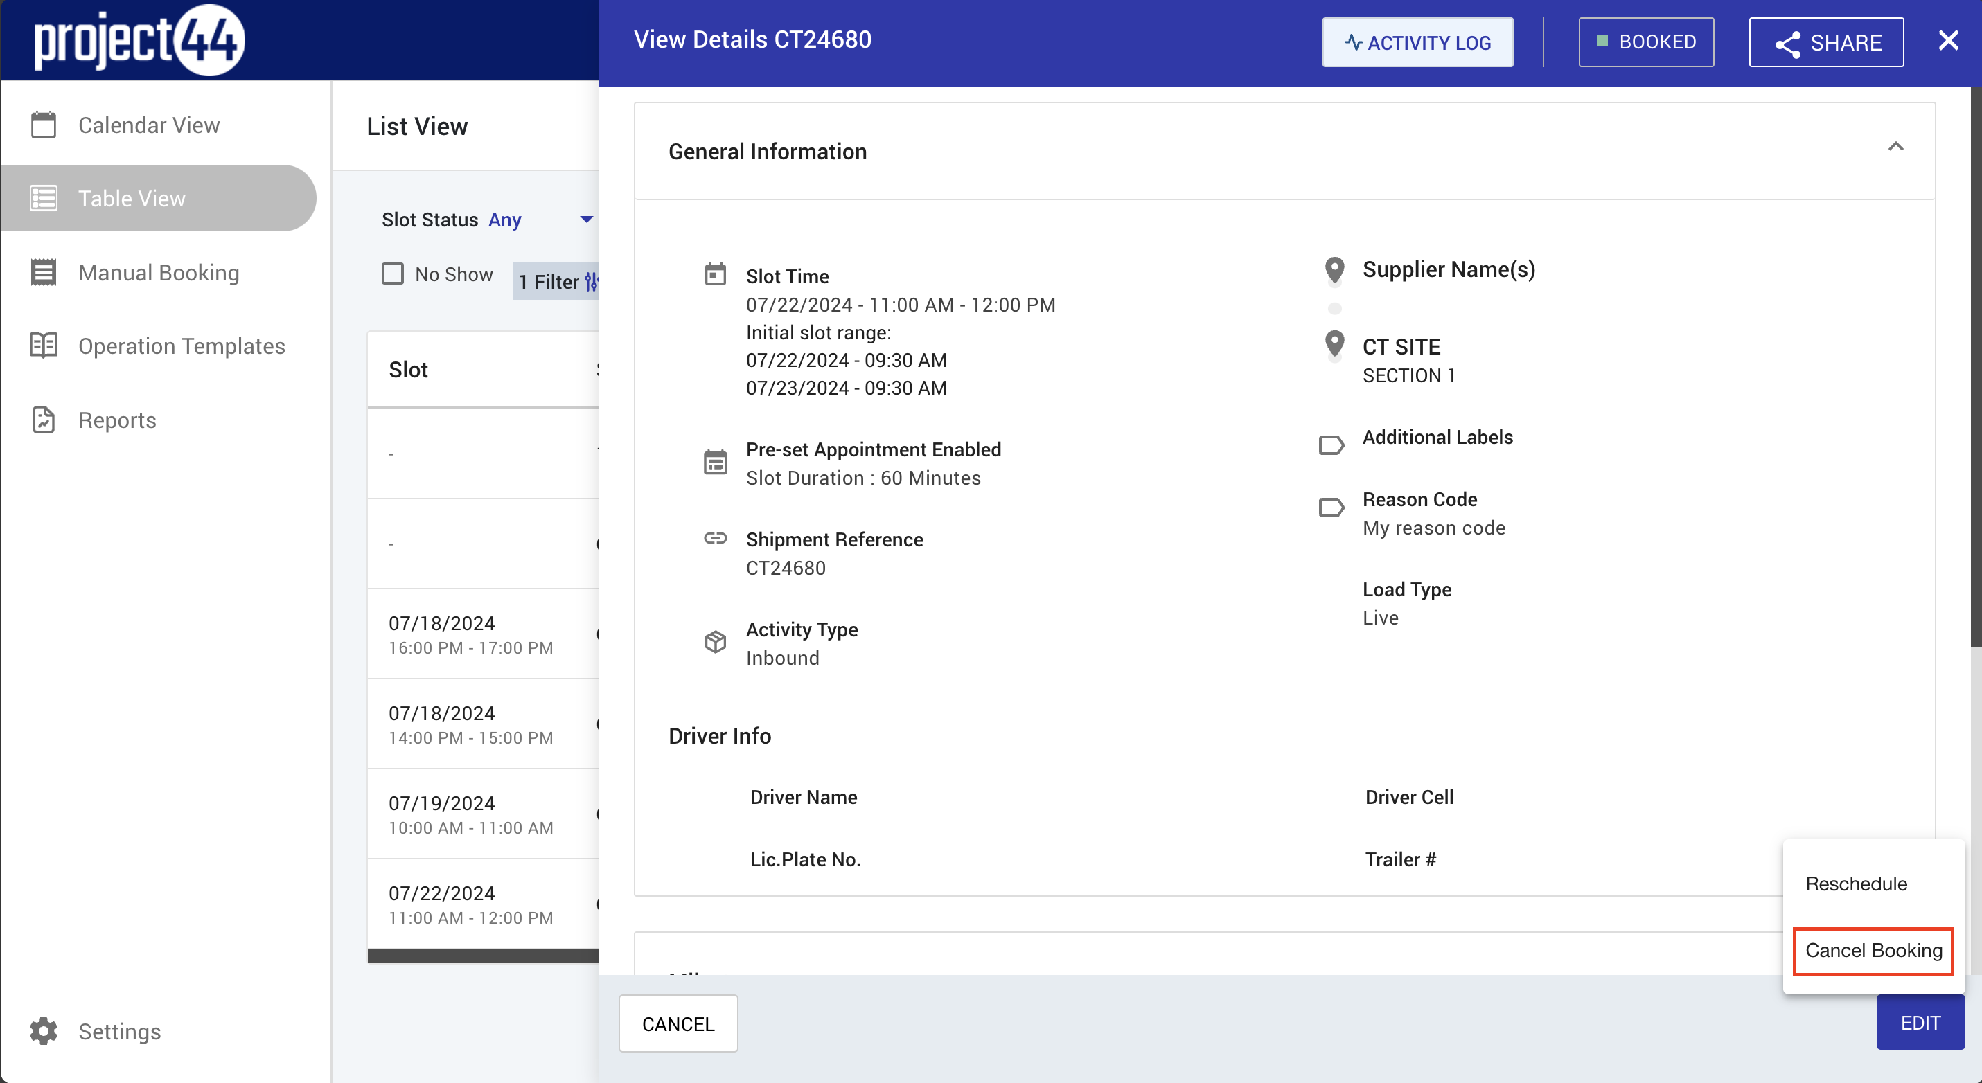Collapse the General Information section
Screen dimensions: 1982x1083
click(x=1896, y=147)
